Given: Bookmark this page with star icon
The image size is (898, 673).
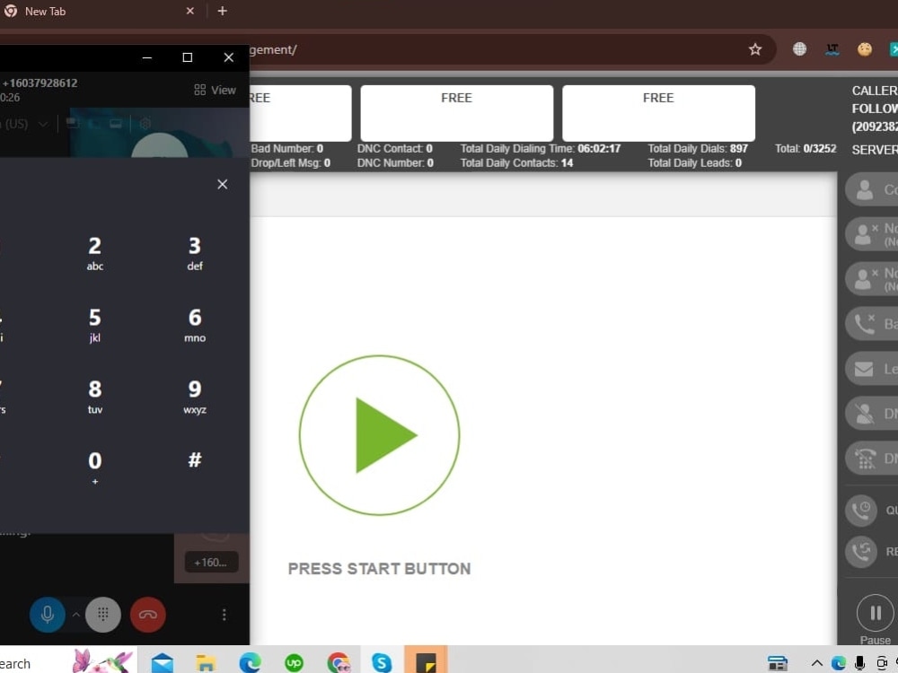Looking at the screenshot, I should click(755, 49).
